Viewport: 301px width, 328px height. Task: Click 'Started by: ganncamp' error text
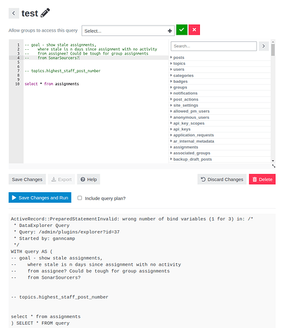tap(47, 238)
